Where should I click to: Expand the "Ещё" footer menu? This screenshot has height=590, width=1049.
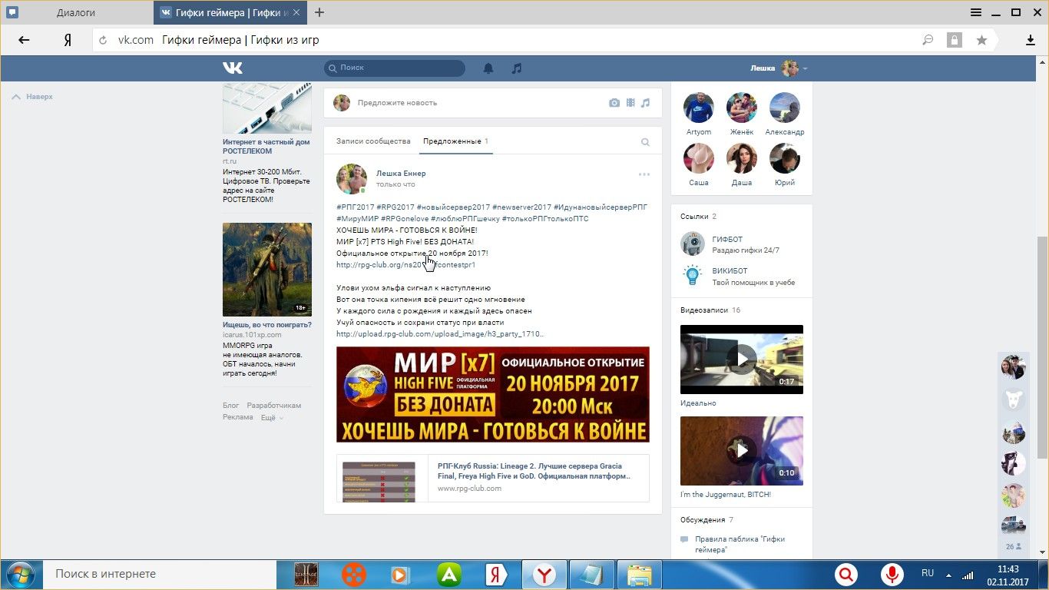point(272,417)
